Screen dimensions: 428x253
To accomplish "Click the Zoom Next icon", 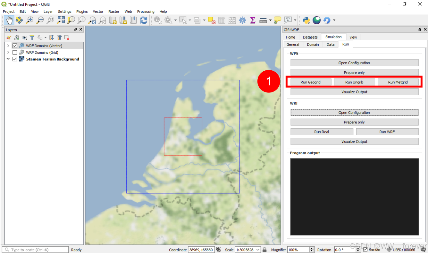I will click(x=102, y=20).
